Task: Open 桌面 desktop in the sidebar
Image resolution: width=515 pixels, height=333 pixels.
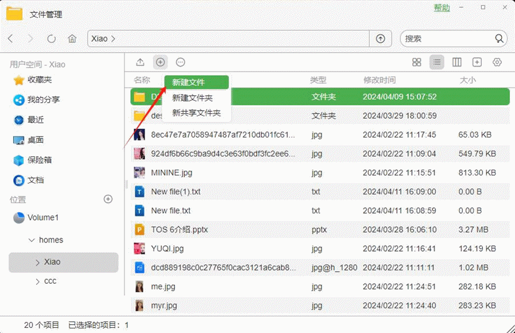Action: pyautogui.click(x=29, y=140)
